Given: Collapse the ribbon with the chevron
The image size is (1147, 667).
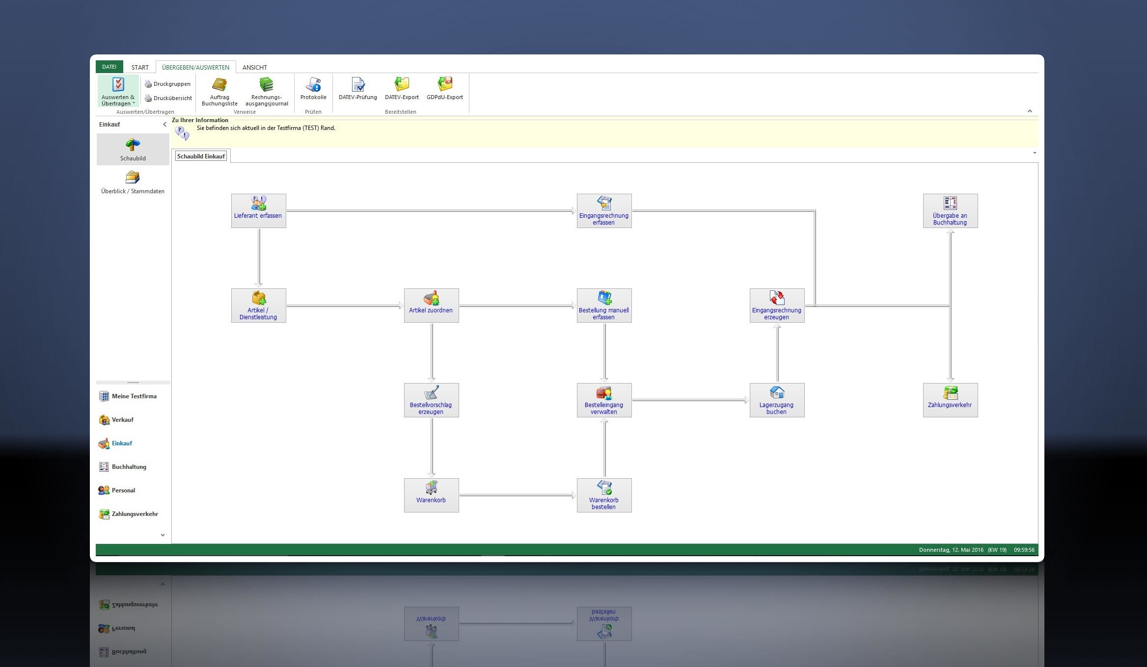Looking at the screenshot, I should point(1030,111).
